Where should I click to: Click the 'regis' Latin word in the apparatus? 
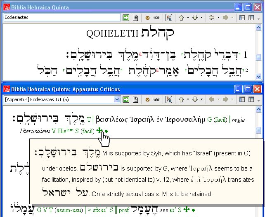[x=238, y=120]
